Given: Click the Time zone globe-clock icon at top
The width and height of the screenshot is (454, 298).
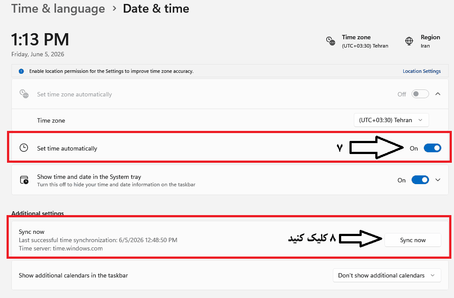Looking at the screenshot, I should click(x=330, y=41).
